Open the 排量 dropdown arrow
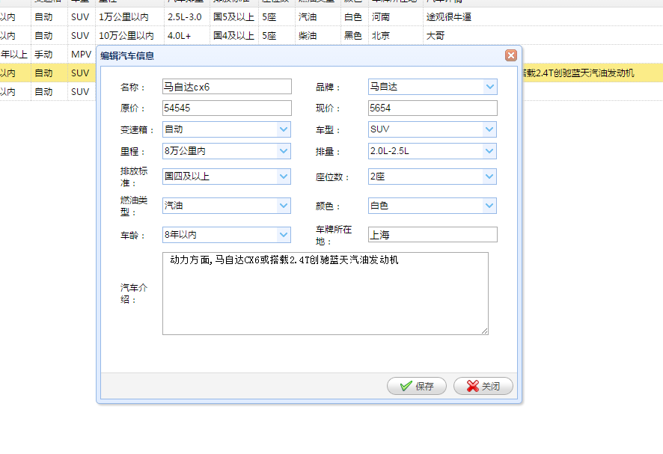The height and width of the screenshot is (454, 663). coord(489,151)
